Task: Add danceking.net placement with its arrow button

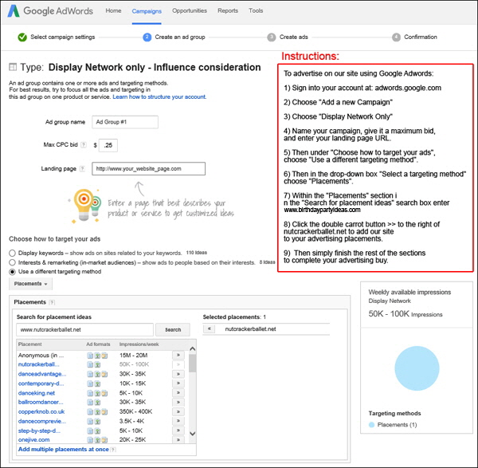Action: coord(178,392)
